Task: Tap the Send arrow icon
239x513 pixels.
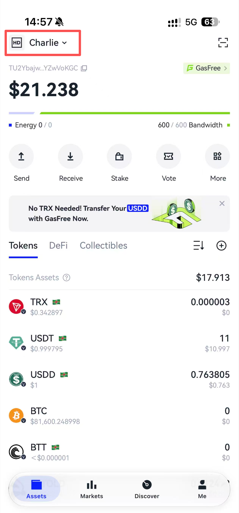Action: coord(21,156)
